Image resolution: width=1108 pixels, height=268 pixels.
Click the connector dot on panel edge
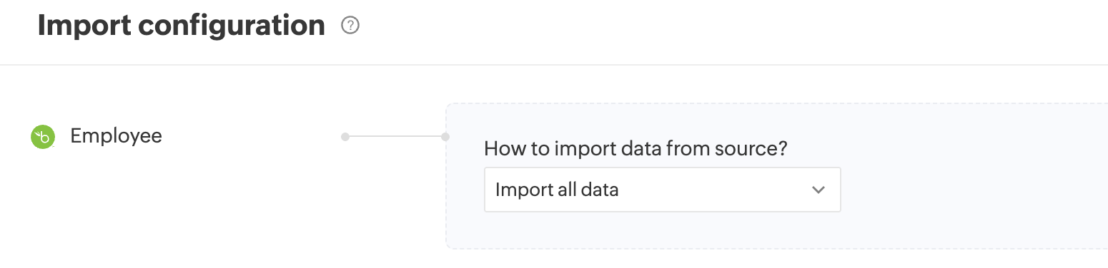(445, 136)
